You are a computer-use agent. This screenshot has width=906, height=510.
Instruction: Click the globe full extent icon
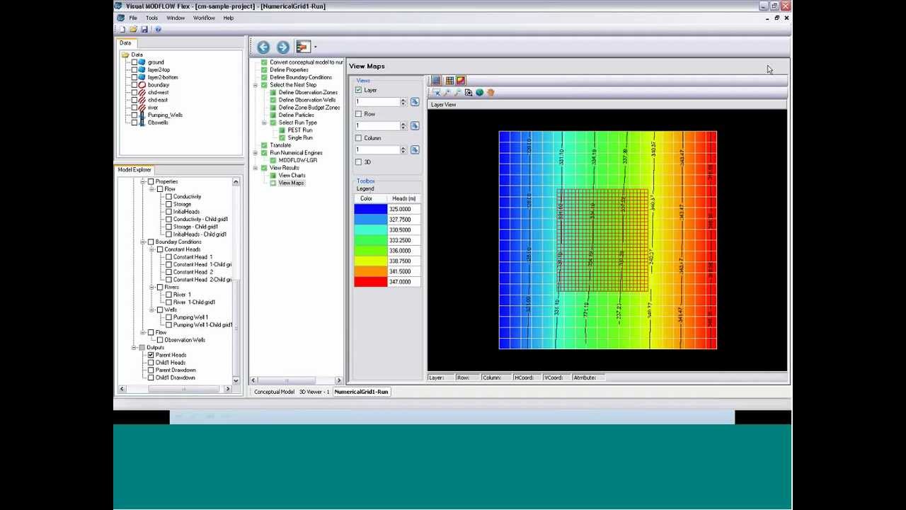click(x=479, y=93)
